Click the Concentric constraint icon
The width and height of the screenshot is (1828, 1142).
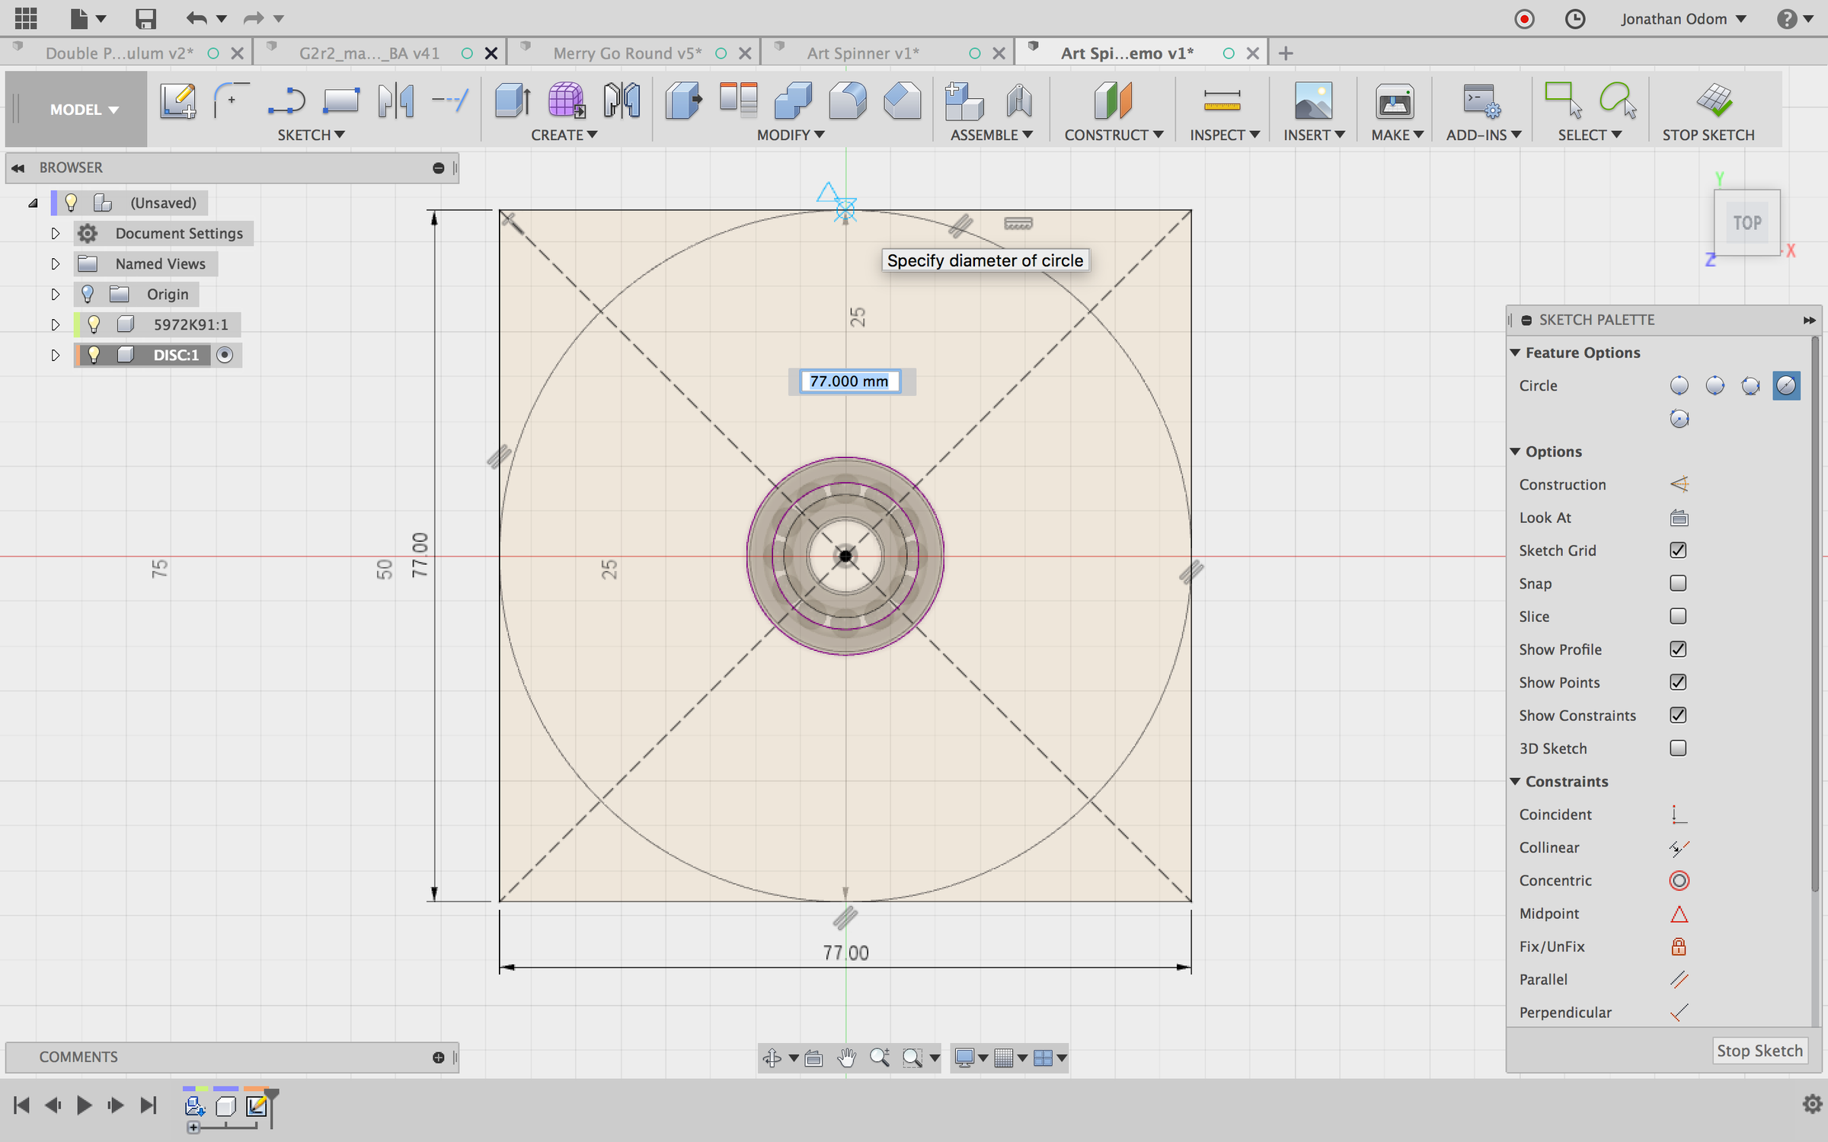(1679, 881)
